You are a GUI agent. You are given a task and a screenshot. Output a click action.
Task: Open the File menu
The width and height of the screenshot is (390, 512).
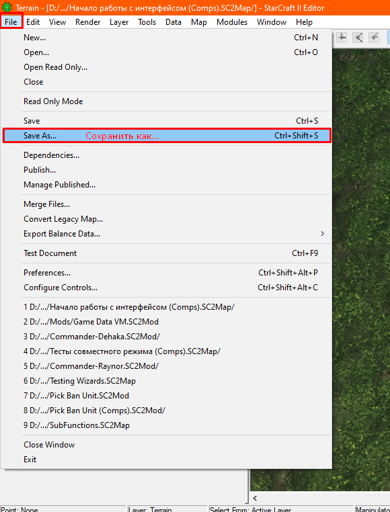coord(11,22)
